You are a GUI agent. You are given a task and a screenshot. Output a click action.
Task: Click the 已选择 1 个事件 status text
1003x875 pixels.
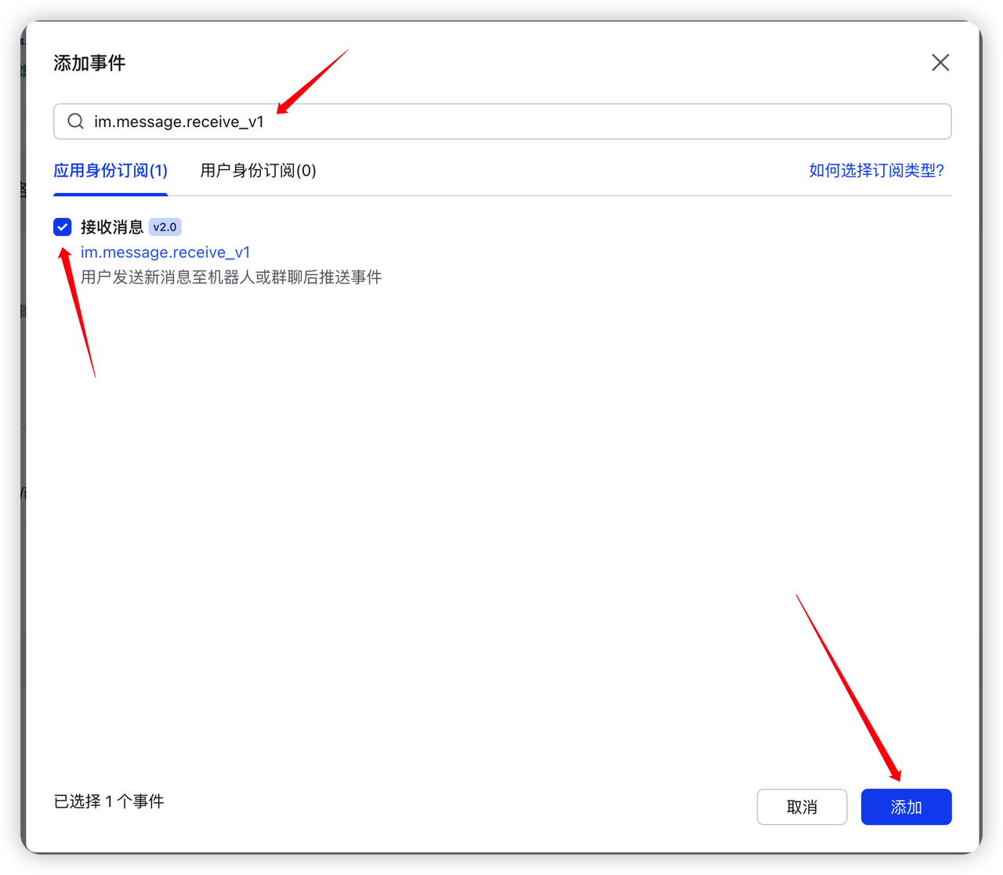[x=109, y=801]
